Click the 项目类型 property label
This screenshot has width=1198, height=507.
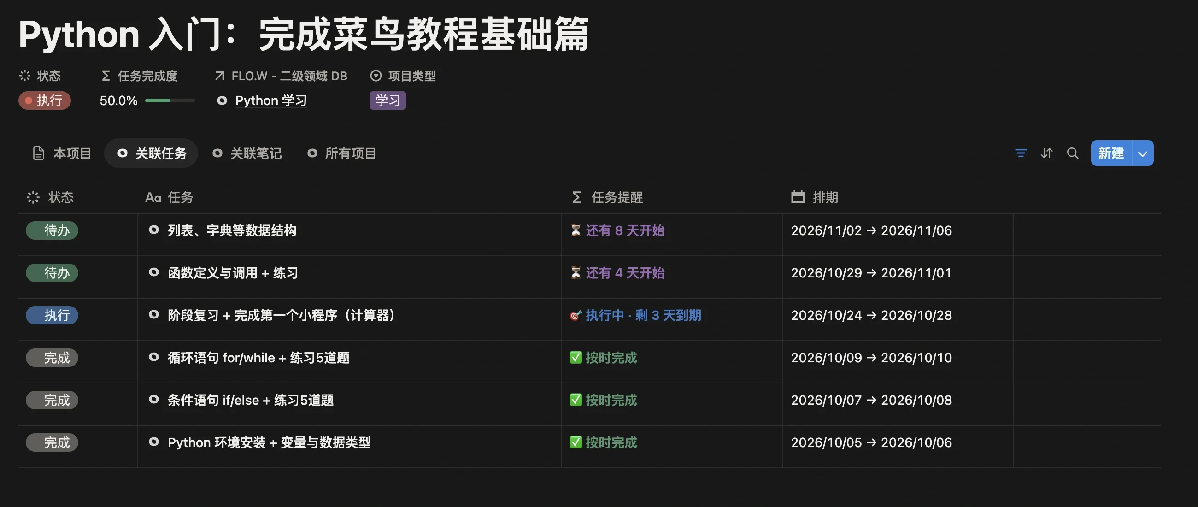(x=411, y=76)
